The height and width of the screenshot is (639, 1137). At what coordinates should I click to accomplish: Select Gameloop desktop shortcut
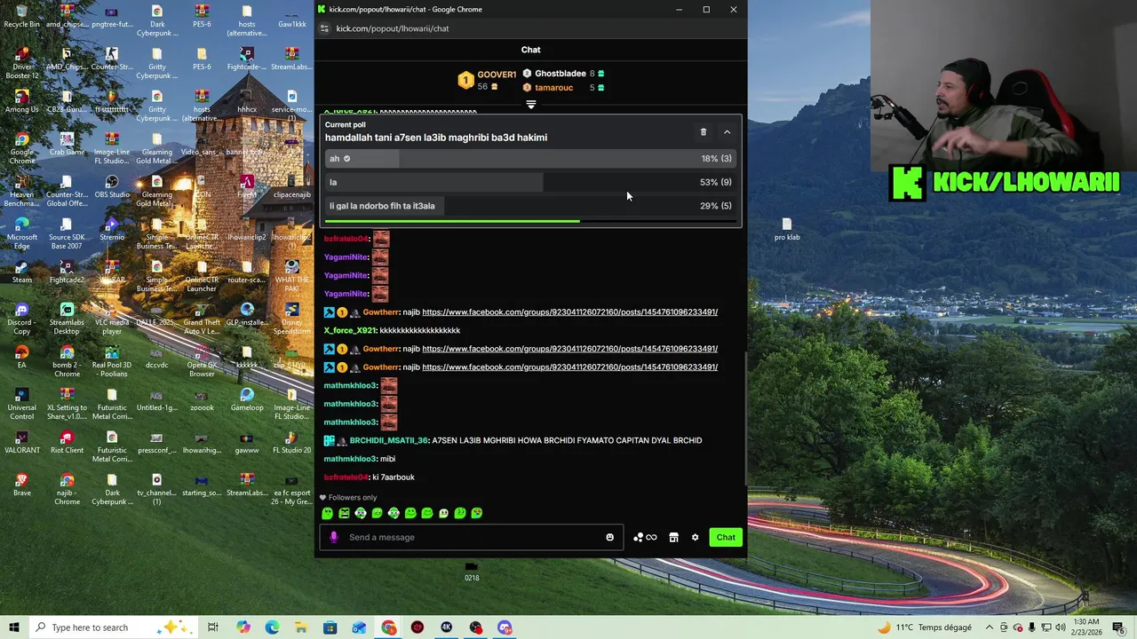point(247,399)
